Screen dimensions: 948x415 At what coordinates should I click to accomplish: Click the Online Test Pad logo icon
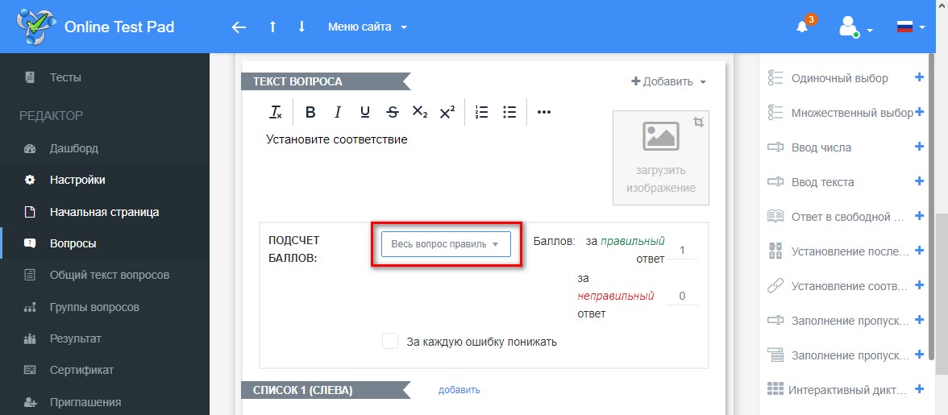pos(35,27)
